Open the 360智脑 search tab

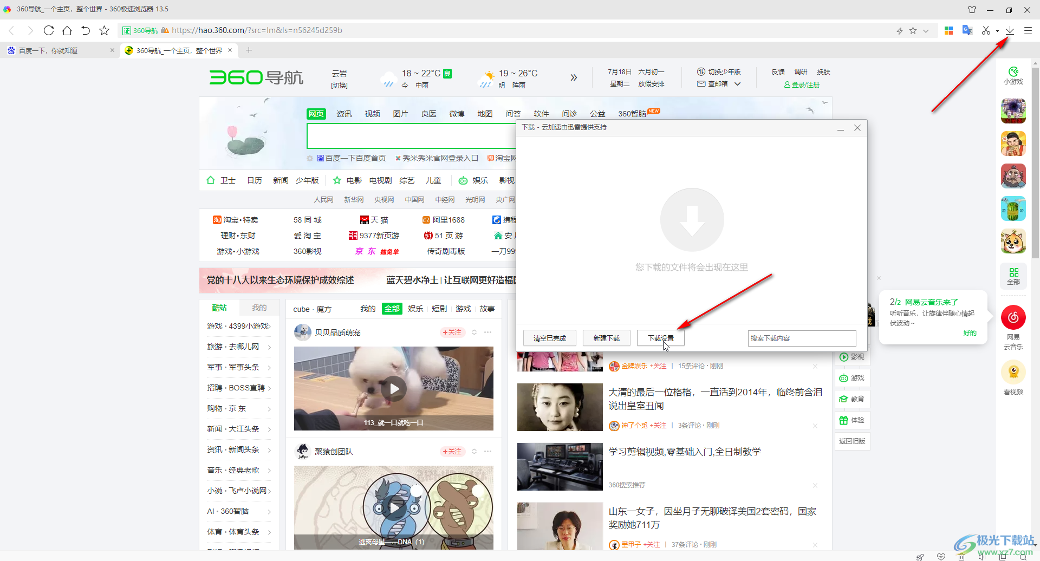632,114
